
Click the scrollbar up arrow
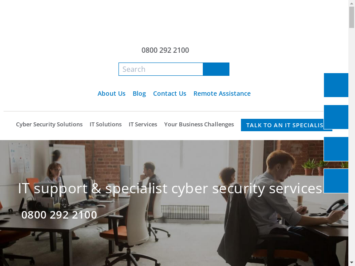click(x=351, y=3)
